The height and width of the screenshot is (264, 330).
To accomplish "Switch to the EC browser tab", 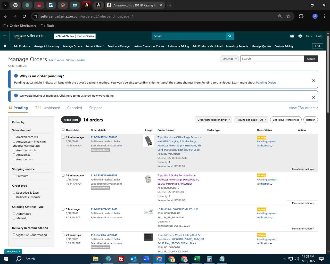I will click(75, 5).
